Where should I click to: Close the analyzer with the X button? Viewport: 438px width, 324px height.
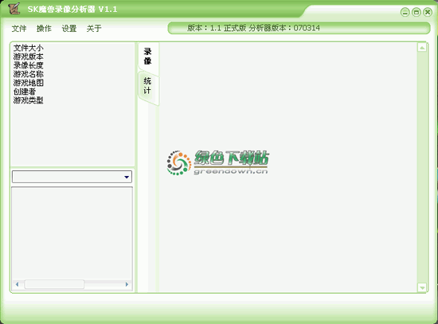tap(428, 12)
